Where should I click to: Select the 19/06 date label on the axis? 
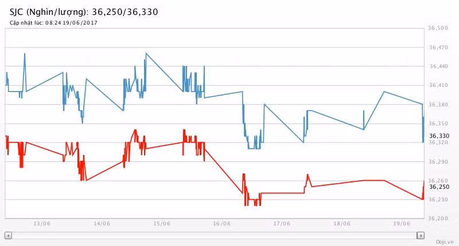(x=401, y=224)
